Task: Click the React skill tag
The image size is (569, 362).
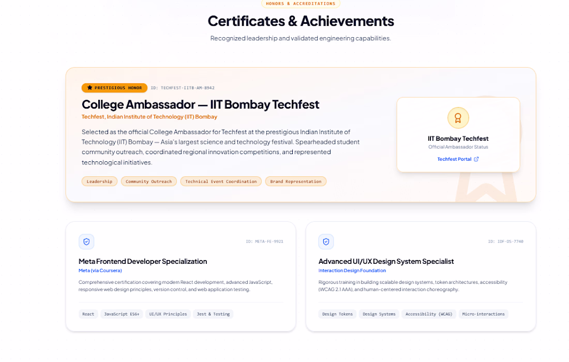Action: pos(88,314)
